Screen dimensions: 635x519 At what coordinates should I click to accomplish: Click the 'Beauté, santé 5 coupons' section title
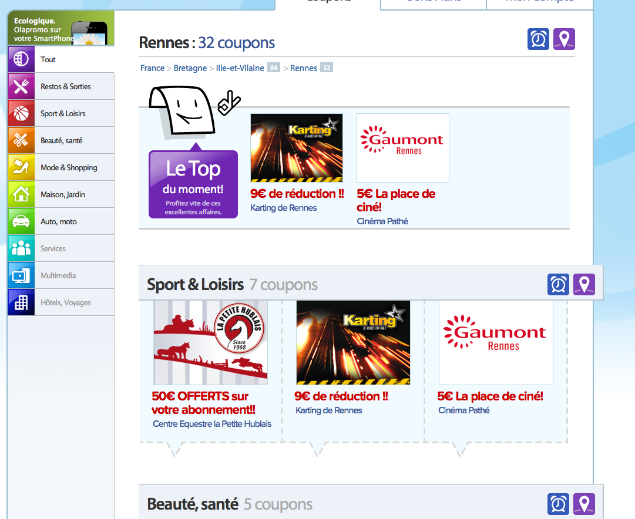click(230, 504)
